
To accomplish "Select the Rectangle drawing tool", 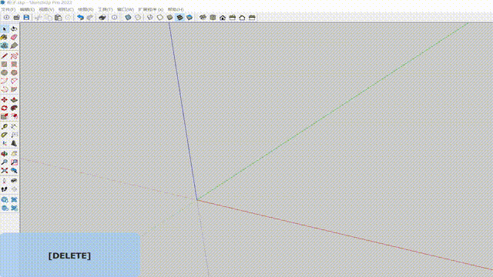I will coord(5,65).
